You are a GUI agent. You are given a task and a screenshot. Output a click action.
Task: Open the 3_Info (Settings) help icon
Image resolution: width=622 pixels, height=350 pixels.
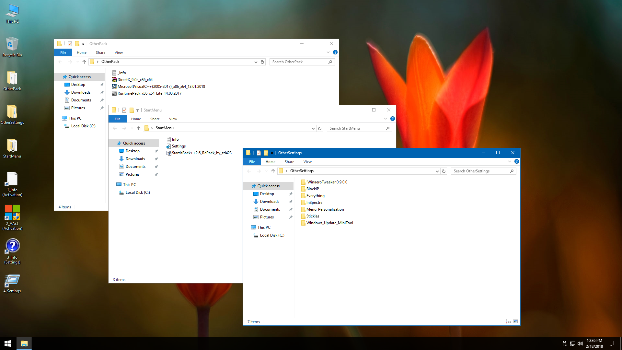12,246
